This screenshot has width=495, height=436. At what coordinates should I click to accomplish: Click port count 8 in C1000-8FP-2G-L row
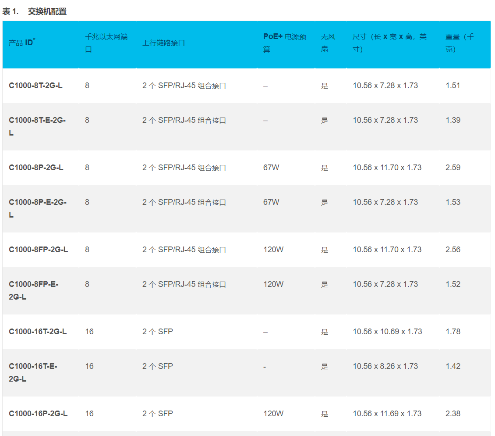(87, 250)
